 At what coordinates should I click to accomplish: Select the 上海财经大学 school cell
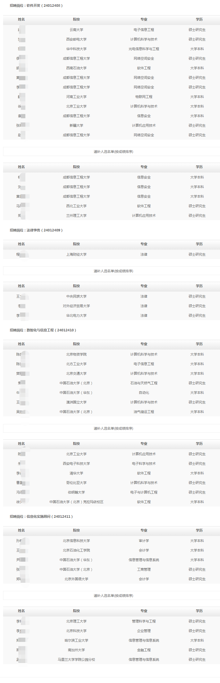[76, 255]
